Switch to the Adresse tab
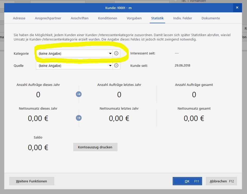Viewport: 247px width, 194px height. click(x=19, y=18)
